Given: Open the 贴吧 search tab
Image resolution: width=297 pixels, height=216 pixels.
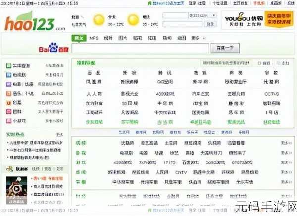Looking at the screenshot, I should tap(137, 38).
